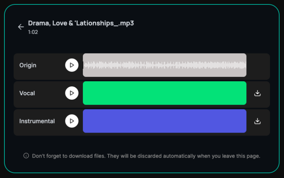
Task: Select the Origin label
Action: (x=28, y=65)
